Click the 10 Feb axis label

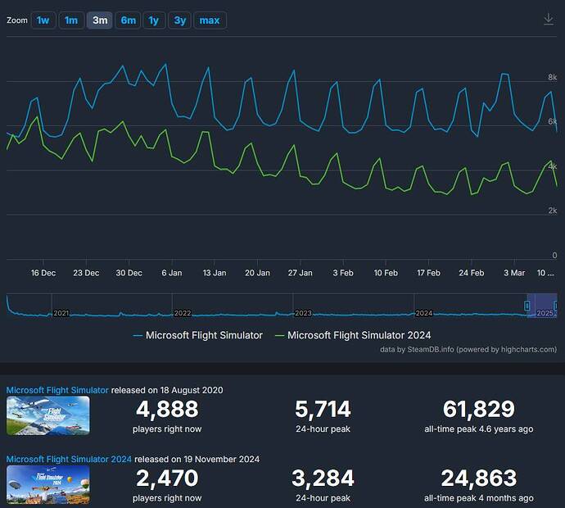386,273
